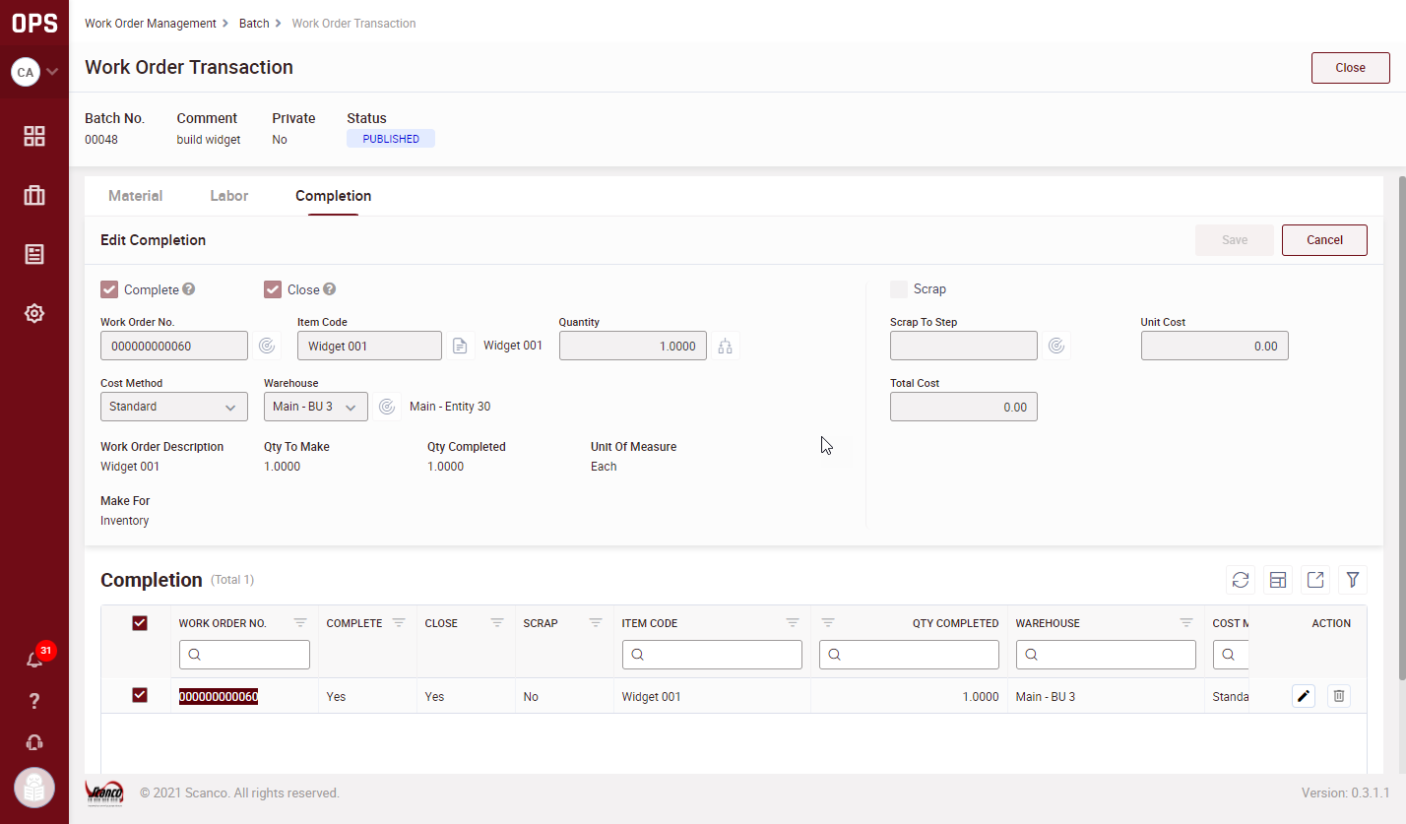This screenshot has height=824, width=1406.
Task: Open the Warehouse Main - BU 3 dropdown
Action: pos(315,407)
